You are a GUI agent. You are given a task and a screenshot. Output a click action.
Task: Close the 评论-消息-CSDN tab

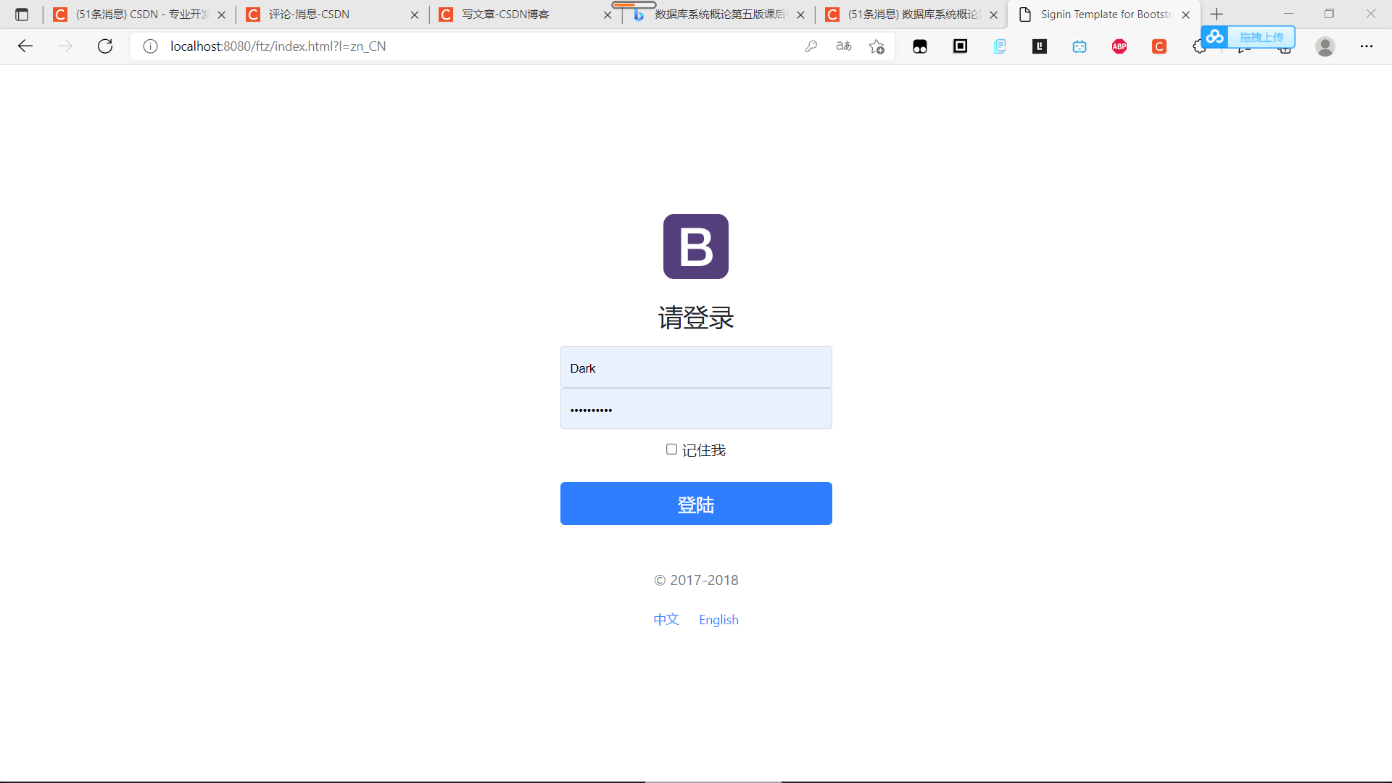click(x=415, y=14)
